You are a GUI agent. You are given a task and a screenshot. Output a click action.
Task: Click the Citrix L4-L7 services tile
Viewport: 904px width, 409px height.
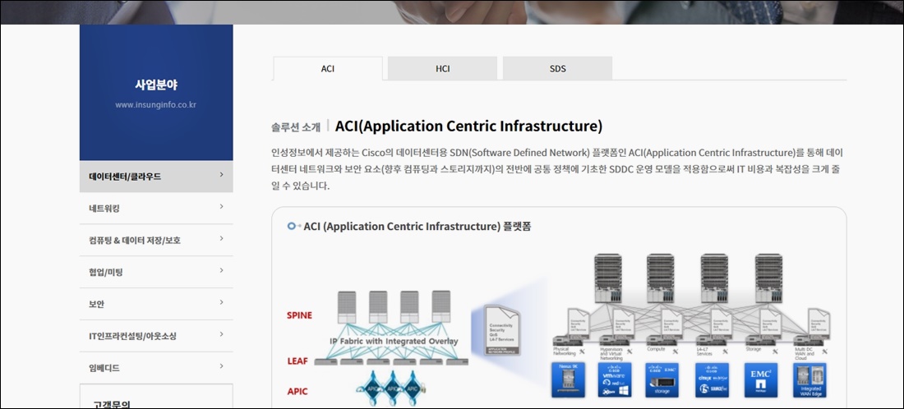pyautogui.click(x=712, y=380)
